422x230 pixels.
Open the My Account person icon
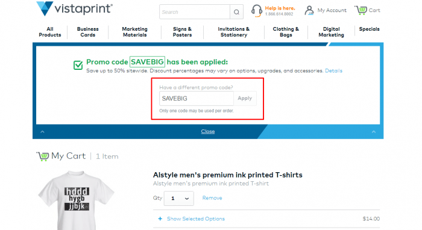309,10
